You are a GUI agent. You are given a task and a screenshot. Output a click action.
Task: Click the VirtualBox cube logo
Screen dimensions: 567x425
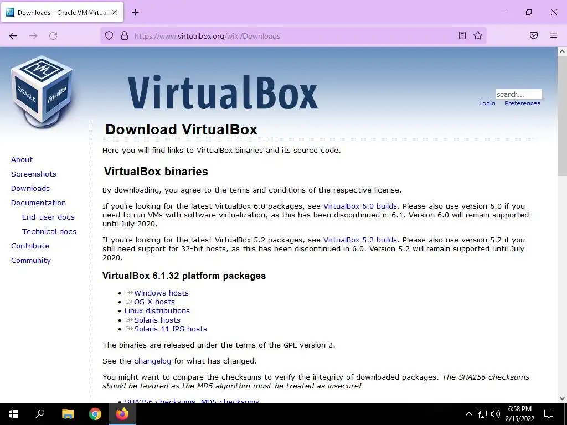[x=42, y=92]
